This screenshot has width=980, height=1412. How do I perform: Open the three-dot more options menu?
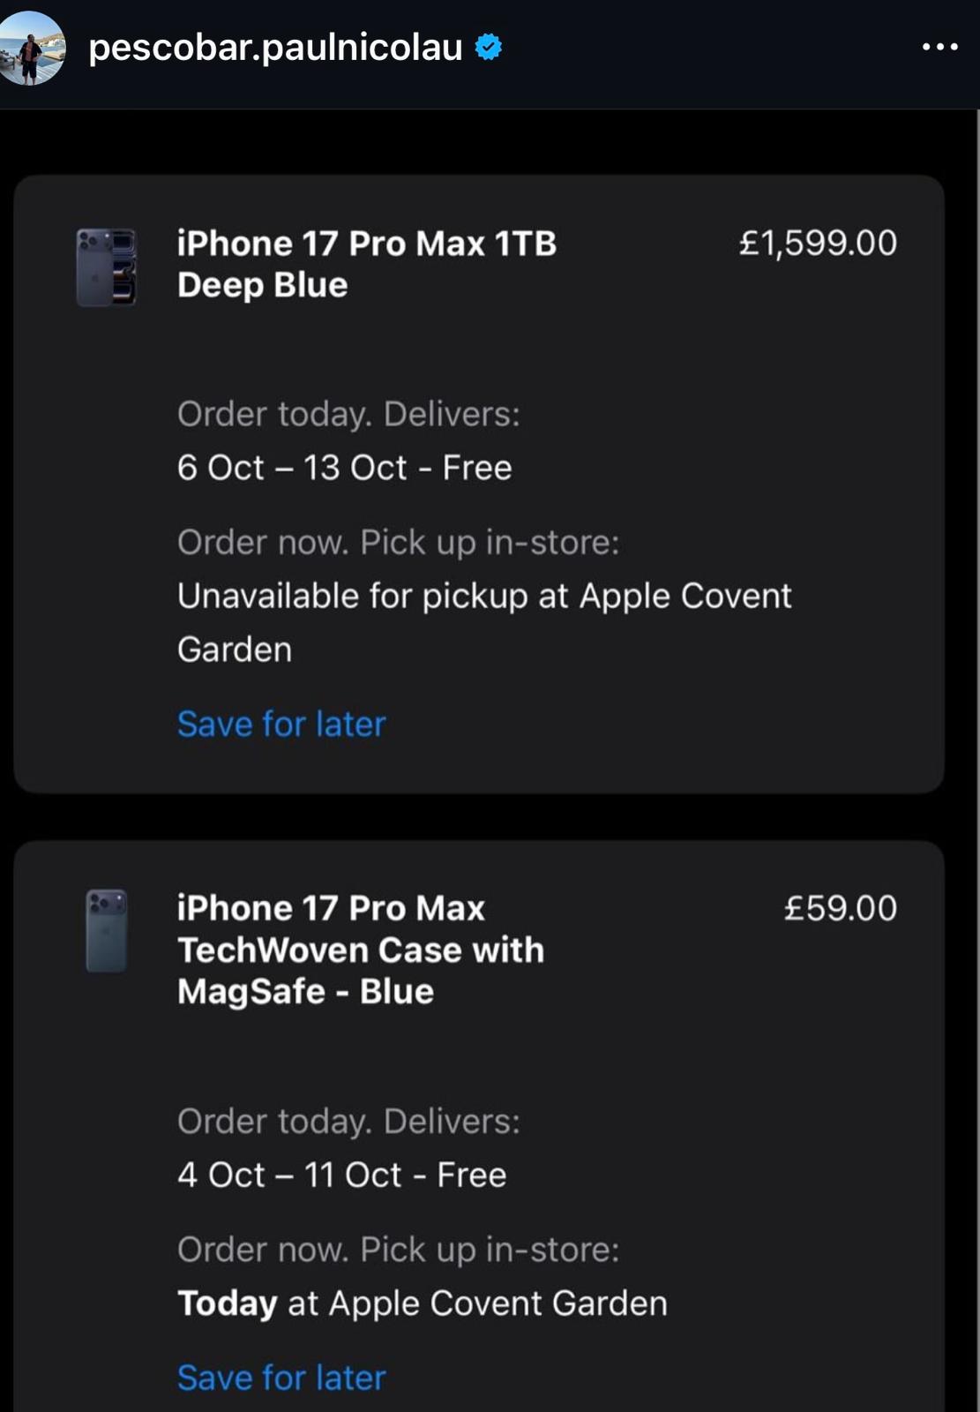[939, 47]
